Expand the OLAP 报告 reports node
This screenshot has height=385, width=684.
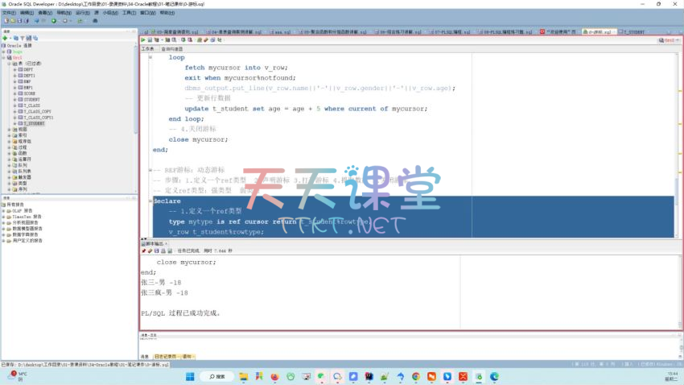(5, 211)
